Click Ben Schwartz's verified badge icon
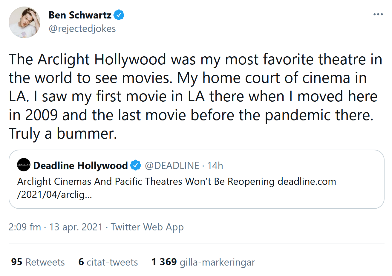The height and width of the screenshot is (276, 392). coord(119,14)
